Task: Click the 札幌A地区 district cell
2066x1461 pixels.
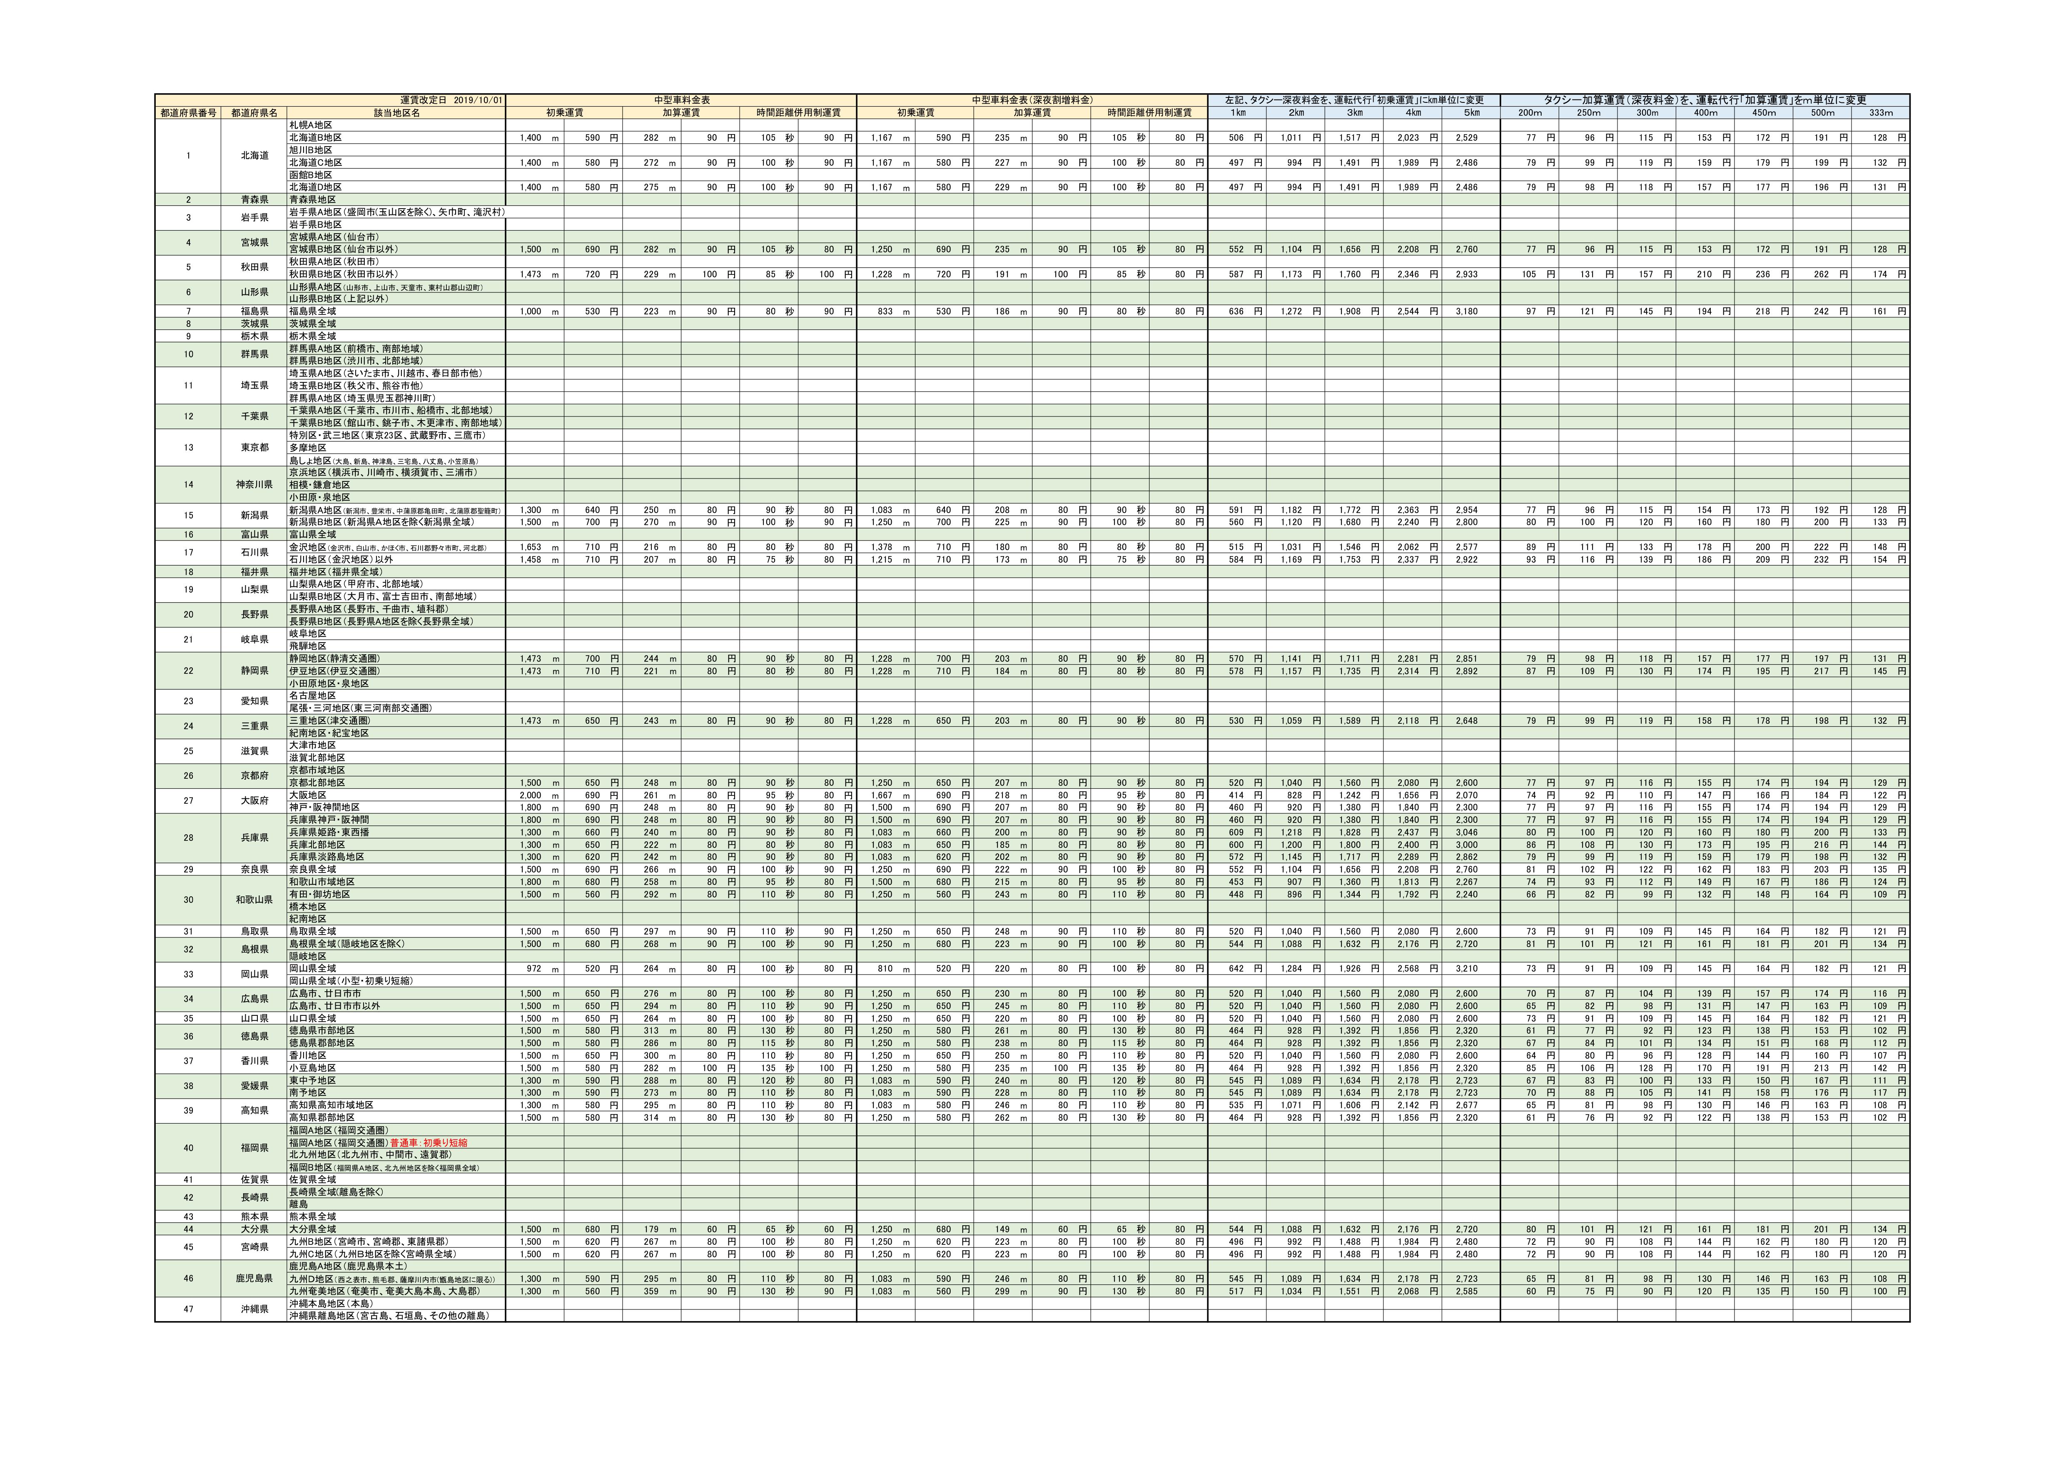Action: [x=310, y=125]
